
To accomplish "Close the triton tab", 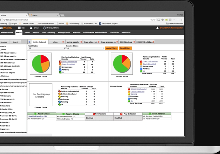I will (63, 42).
